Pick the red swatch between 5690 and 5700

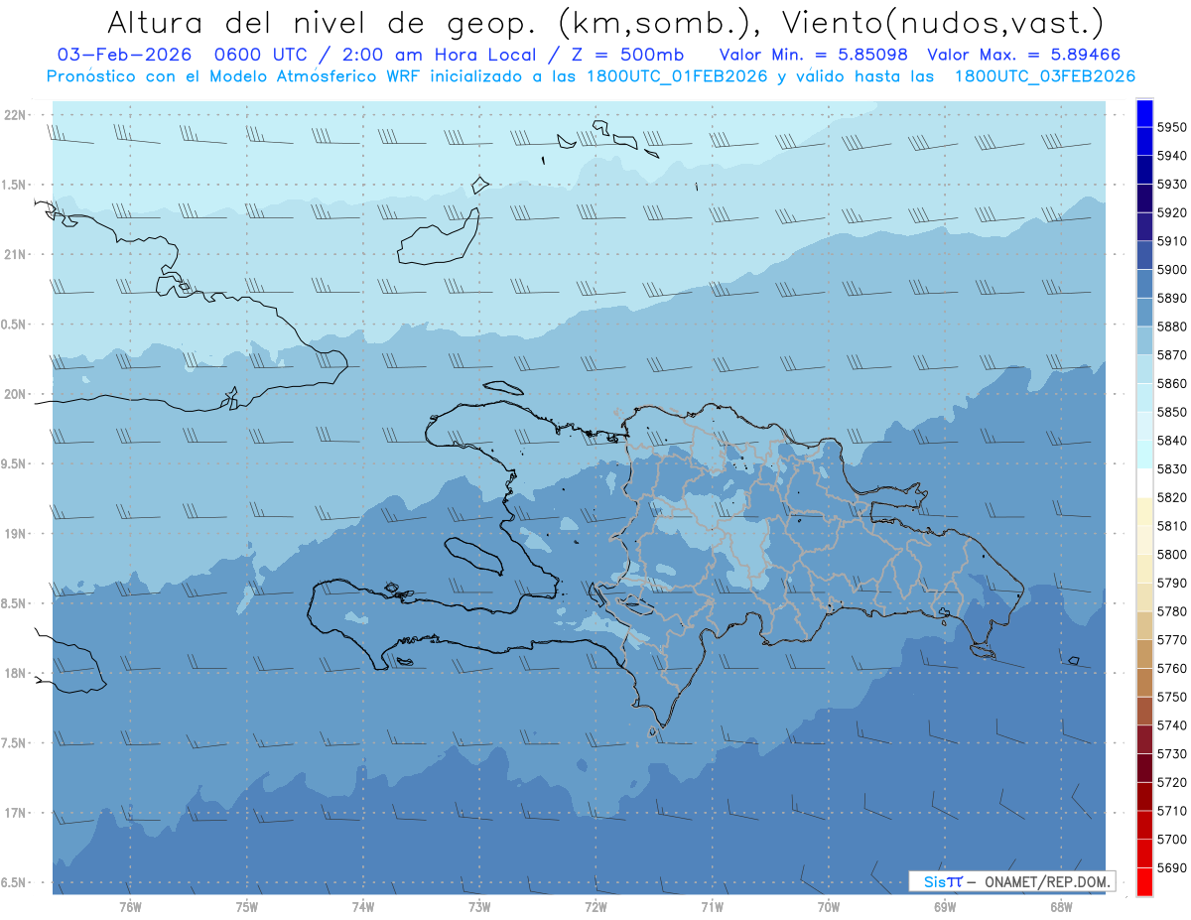click(1144, 854)
